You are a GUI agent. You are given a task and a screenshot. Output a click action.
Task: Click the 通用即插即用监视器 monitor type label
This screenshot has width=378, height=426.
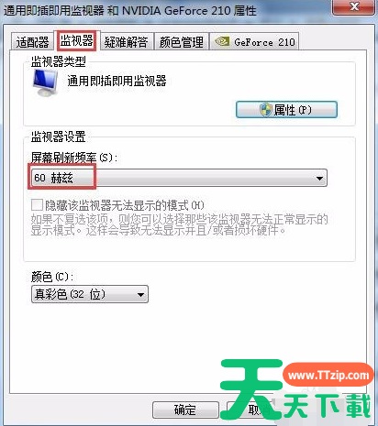[x=117, y=81]
